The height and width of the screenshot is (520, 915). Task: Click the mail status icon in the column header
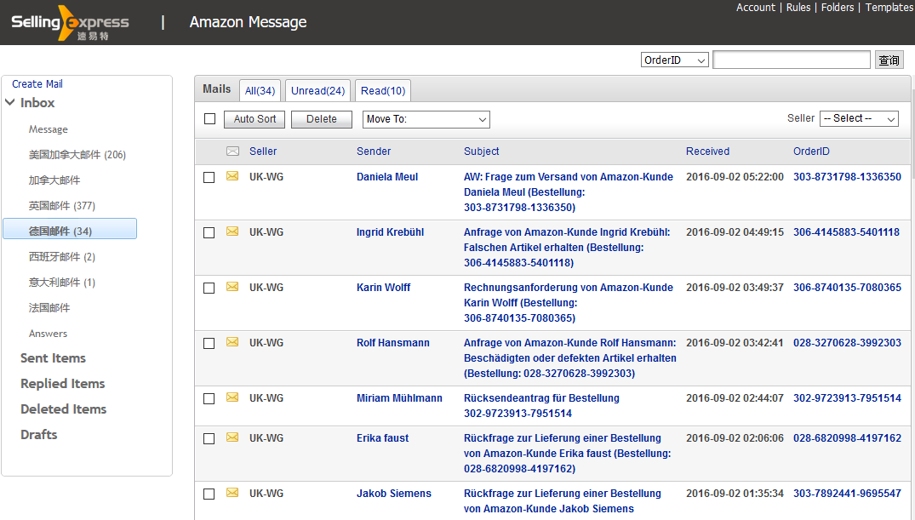[x=232, y=151]
